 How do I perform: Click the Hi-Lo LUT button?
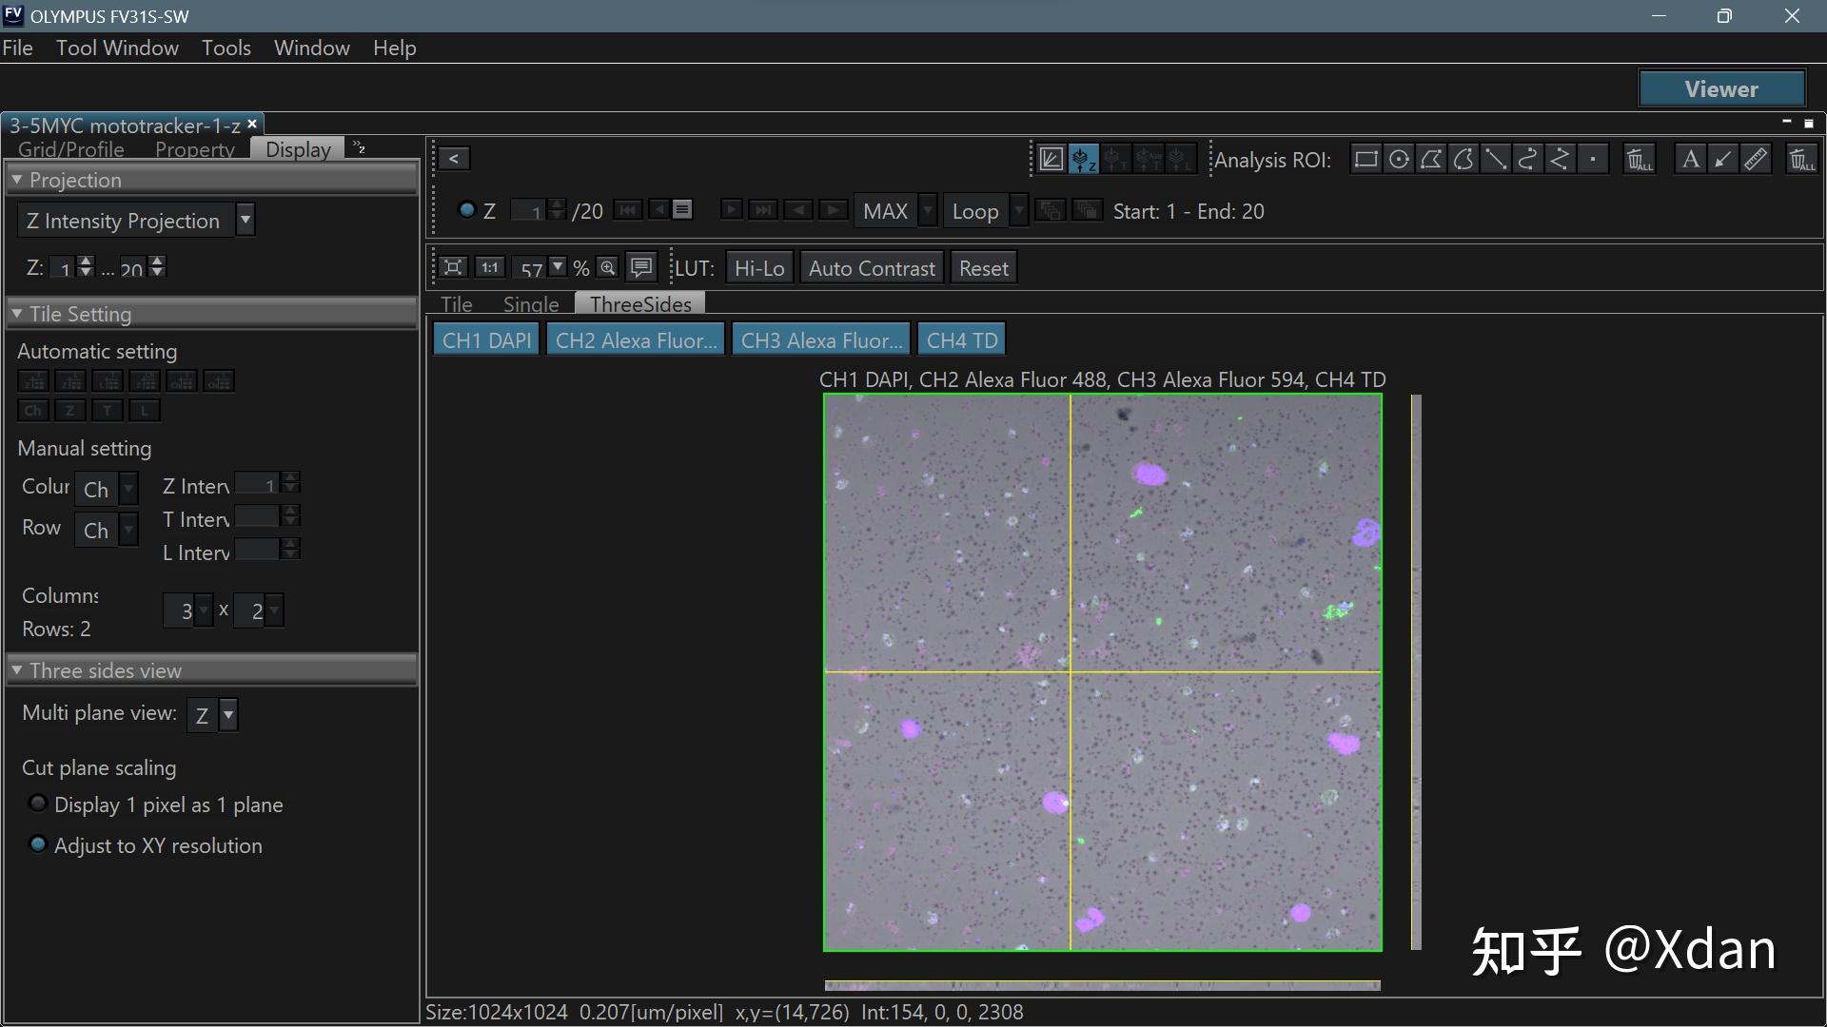pos(758,268)
